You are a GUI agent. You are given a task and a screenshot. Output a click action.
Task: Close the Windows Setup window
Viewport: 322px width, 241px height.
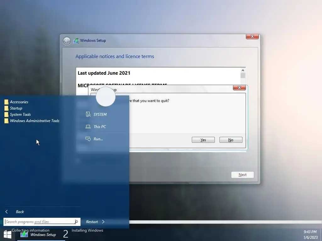tap(253, 36)
